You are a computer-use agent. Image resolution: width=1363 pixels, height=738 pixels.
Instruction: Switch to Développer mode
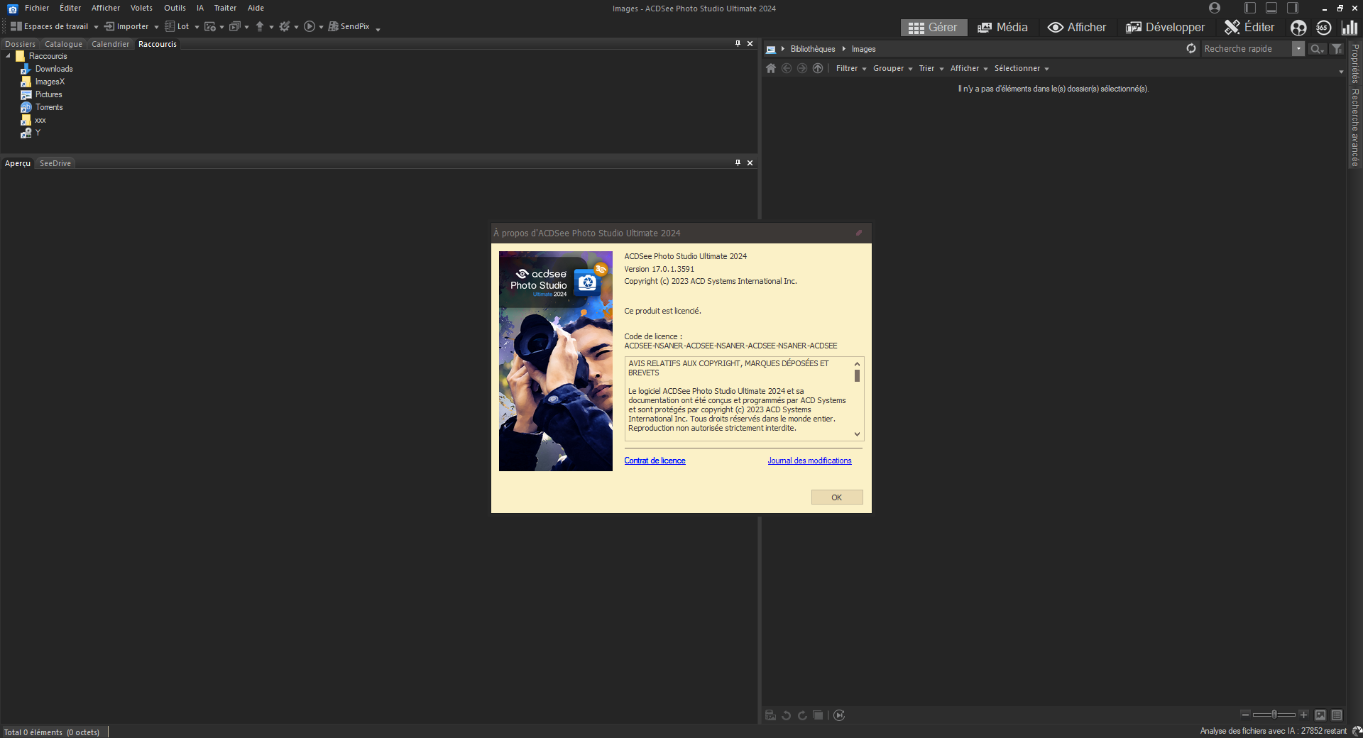click(1165, 28)
